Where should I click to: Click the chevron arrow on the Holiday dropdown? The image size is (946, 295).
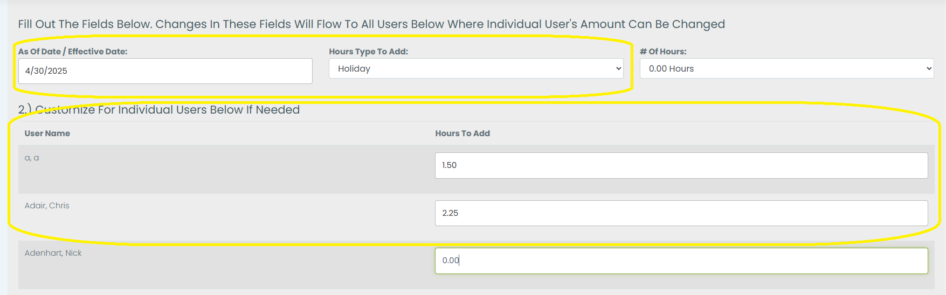pos(618,68)
